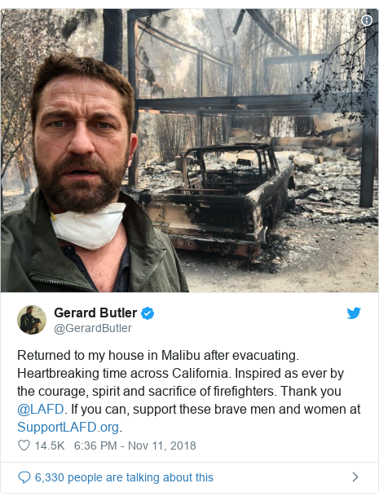Screen dimensions: 379x501
Task: Click the tweet text about returning to Malibu
Action: pos(189,391)
